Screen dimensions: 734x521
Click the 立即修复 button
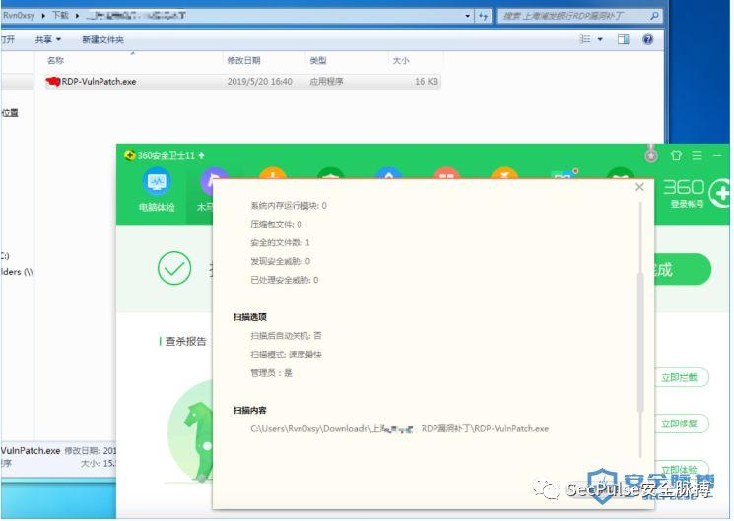(682, 423)
